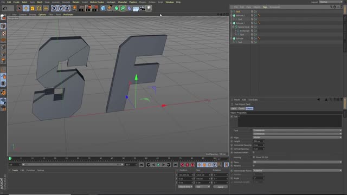Click the Play Forwards button on timeline

coord(158,165)
